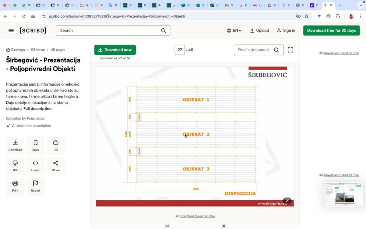Switch to the Google Translate tab
Screen dimensions: 366x229
(x=113, y=5)
